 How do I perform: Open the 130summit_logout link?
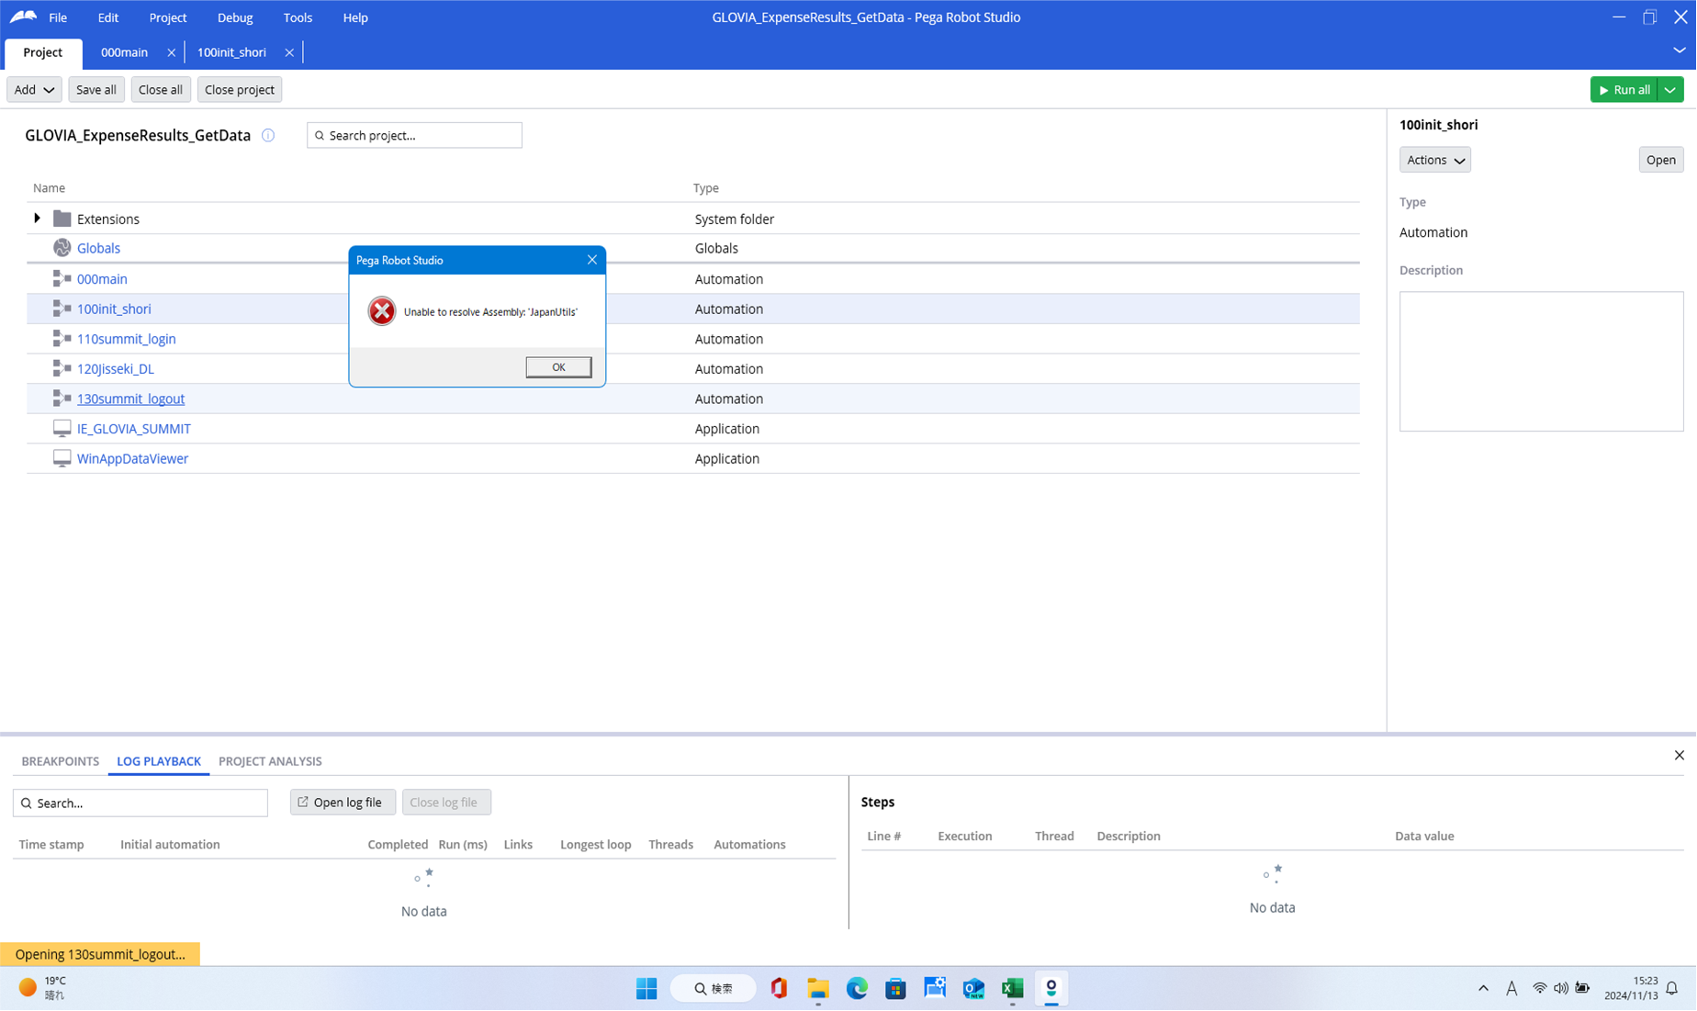[x=130, y=399]
